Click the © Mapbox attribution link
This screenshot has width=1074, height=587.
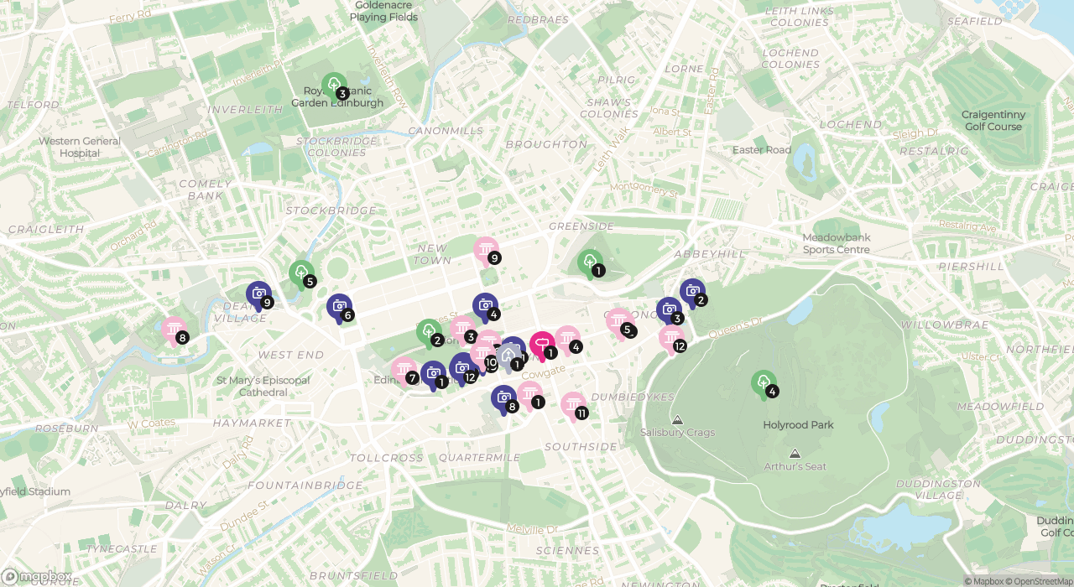click(x=983, y=581)
